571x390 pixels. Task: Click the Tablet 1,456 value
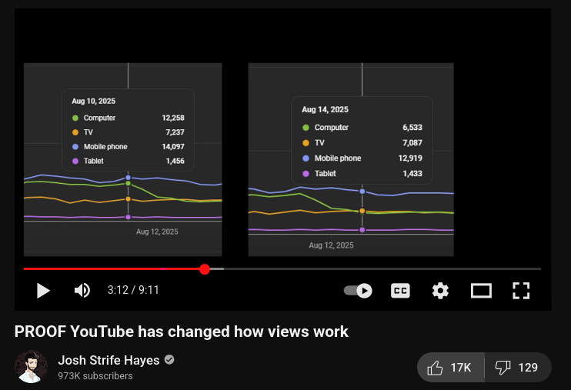point(175,161)
